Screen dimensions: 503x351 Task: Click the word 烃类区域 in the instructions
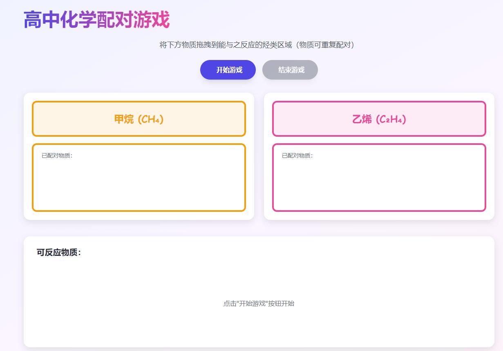tap(276, 45)
